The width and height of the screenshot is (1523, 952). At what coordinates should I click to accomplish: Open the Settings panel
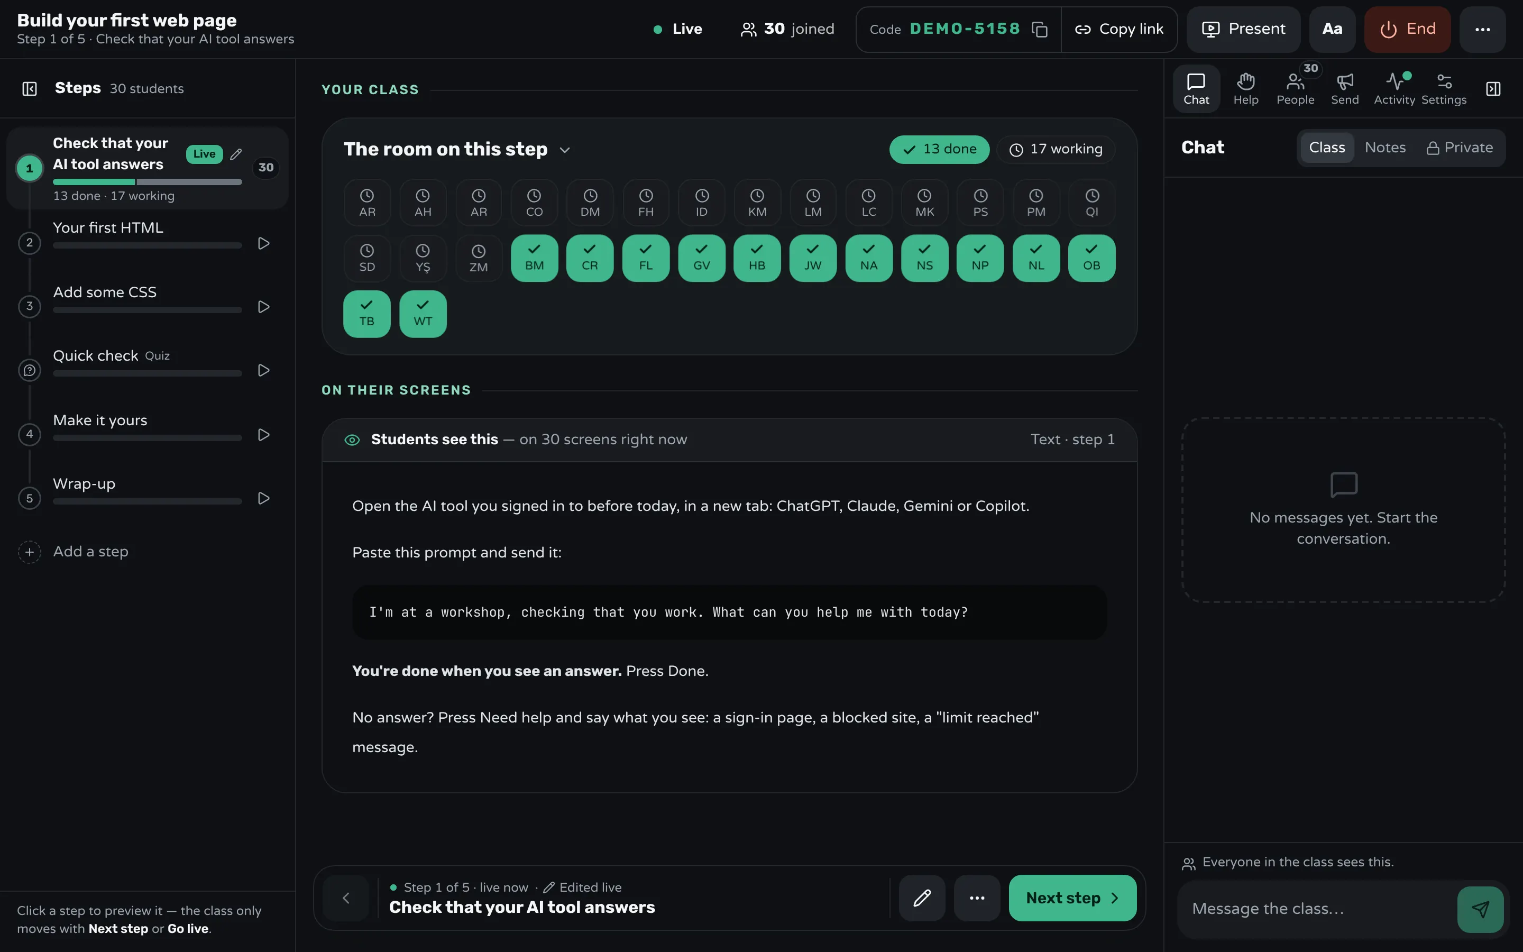click(1444, 89)
